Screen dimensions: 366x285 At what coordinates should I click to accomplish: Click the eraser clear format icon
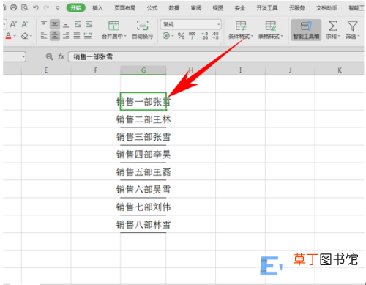click(24, 36)
